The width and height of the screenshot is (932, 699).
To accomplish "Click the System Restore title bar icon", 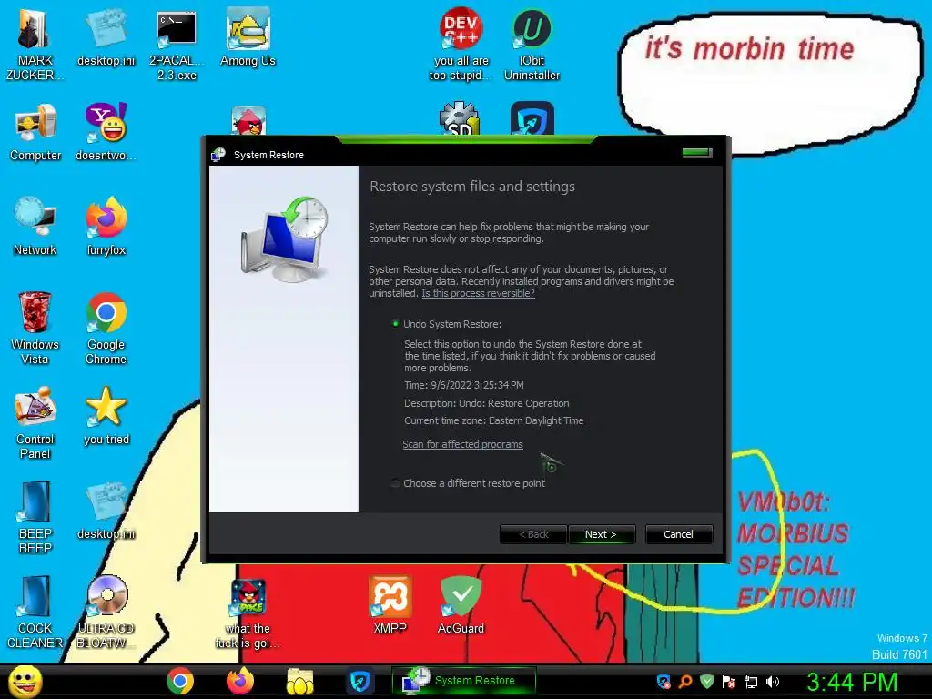I will click(218, 155).
